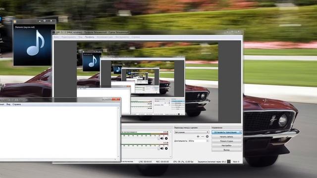Image resolution: width=317 pixels, height=178 pixels.
Task: Click the media player title bar icon
Action: (15, 21)
